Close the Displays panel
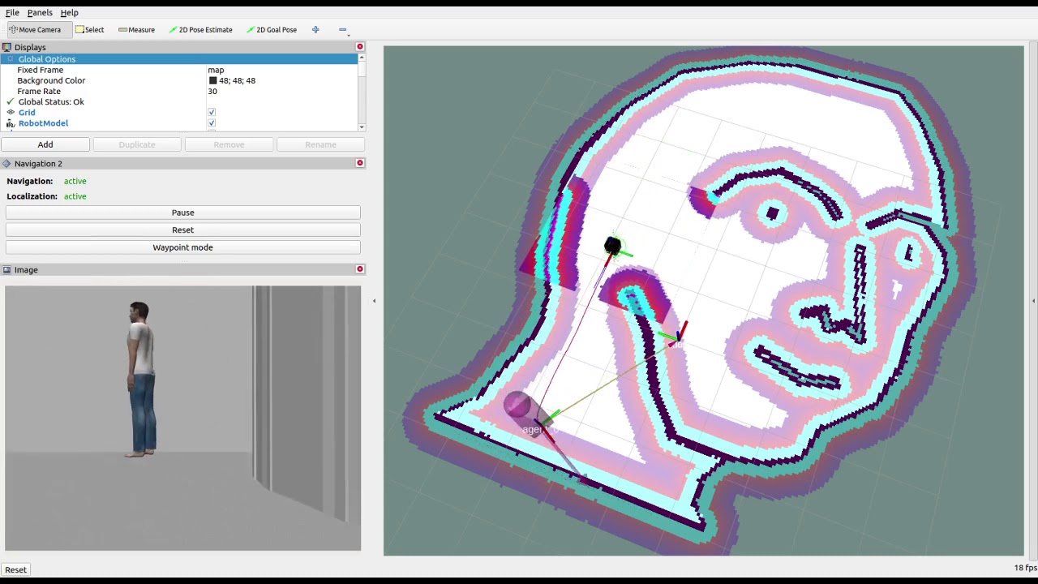This screenshot has height=584, width=1038. tap(360, 47)
